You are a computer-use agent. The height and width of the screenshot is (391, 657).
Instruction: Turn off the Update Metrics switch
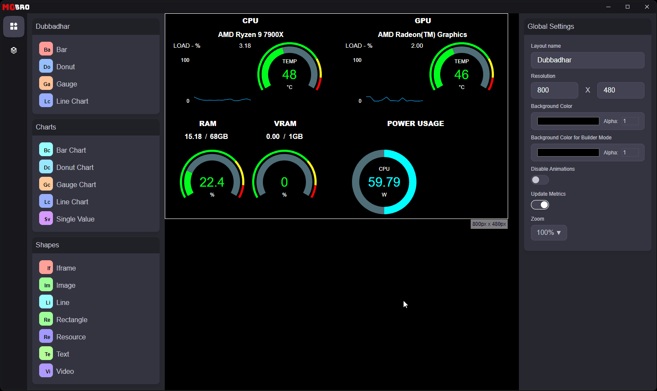[x=540, y=205]
